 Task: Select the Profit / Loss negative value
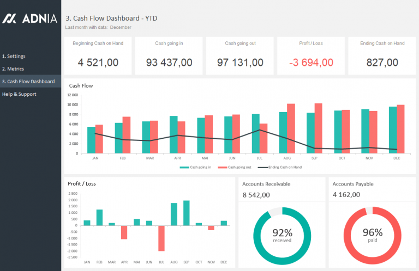point(310,63)
